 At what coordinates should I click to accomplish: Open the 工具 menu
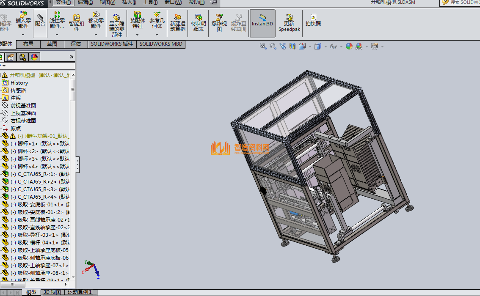pos(150,3)
